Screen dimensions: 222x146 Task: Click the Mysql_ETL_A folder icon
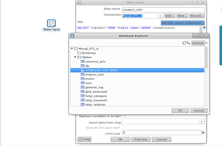[76, 49]
